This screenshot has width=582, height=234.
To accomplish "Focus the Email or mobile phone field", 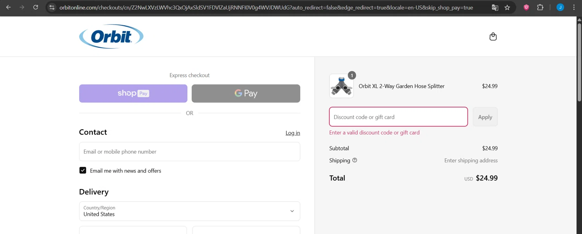I will pyautogui.click(x=189, y=152).
